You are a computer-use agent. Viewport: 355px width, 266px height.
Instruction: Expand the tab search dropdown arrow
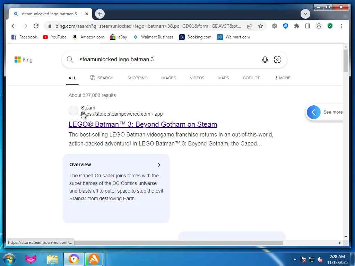(305, 14)
